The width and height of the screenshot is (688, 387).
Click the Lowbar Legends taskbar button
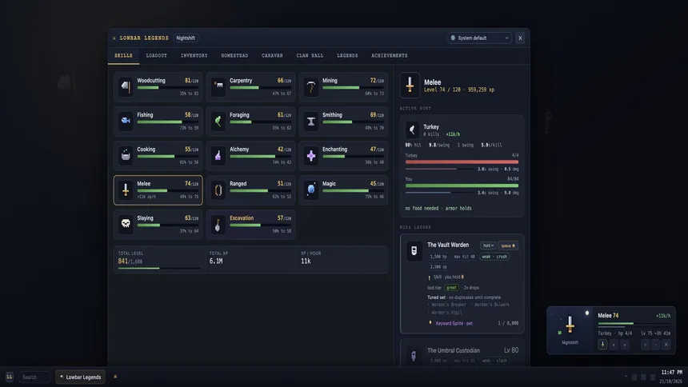[x=80, y=377]
